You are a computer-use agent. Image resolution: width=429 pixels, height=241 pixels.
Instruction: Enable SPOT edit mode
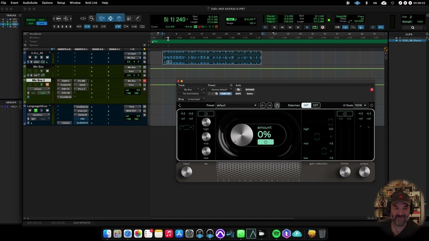pyautogui.click(x=42, y=20)
